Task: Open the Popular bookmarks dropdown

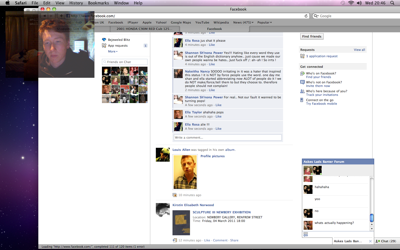Action: (264, 22)
